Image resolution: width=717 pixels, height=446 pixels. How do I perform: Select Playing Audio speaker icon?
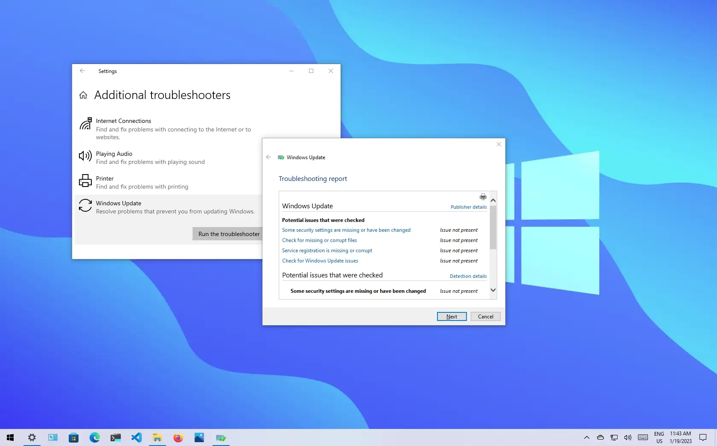pyautogui.click(x=85, y=156)
